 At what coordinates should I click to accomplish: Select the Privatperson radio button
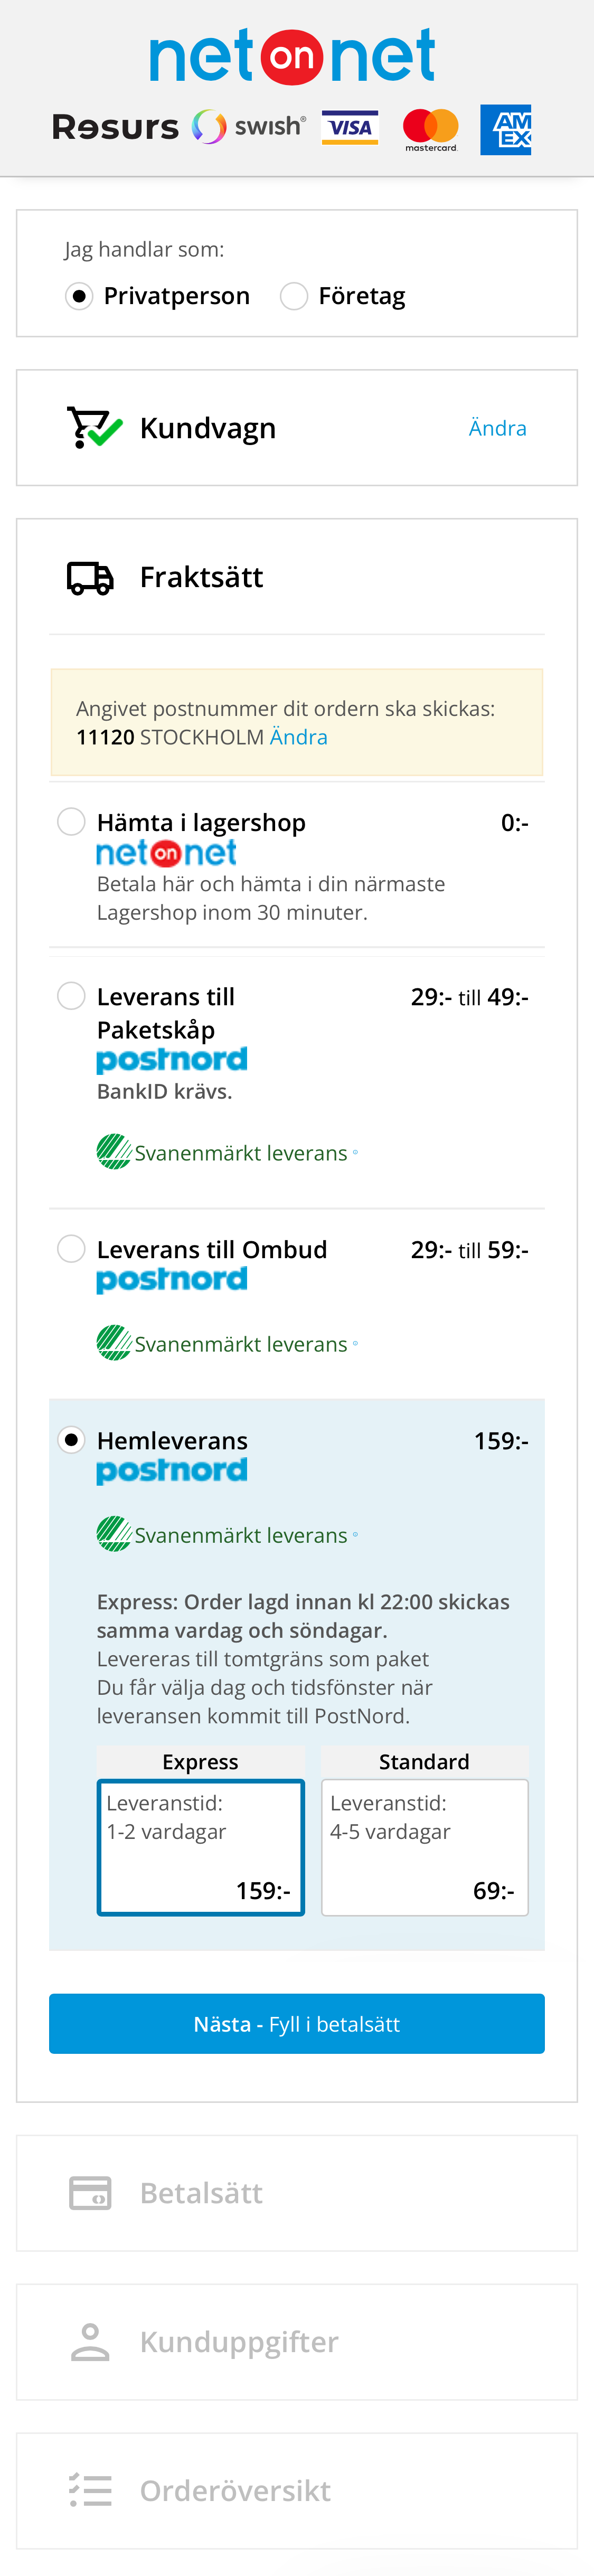pyautogui.click(x=79, y=296)
